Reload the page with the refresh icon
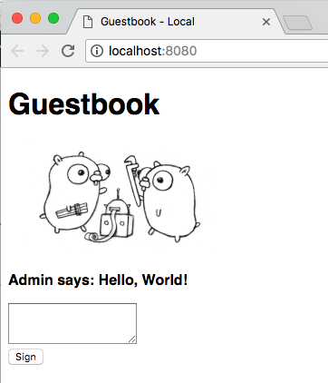 pyautogui.click(x=68, y=51)
